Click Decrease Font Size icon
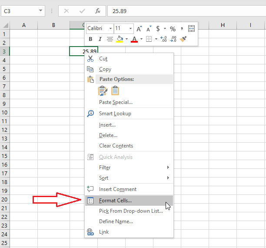The height and width of the screenshot is (248, 266). click(149, 29)
